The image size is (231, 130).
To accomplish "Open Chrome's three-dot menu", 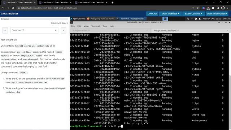I will (228, 8).
